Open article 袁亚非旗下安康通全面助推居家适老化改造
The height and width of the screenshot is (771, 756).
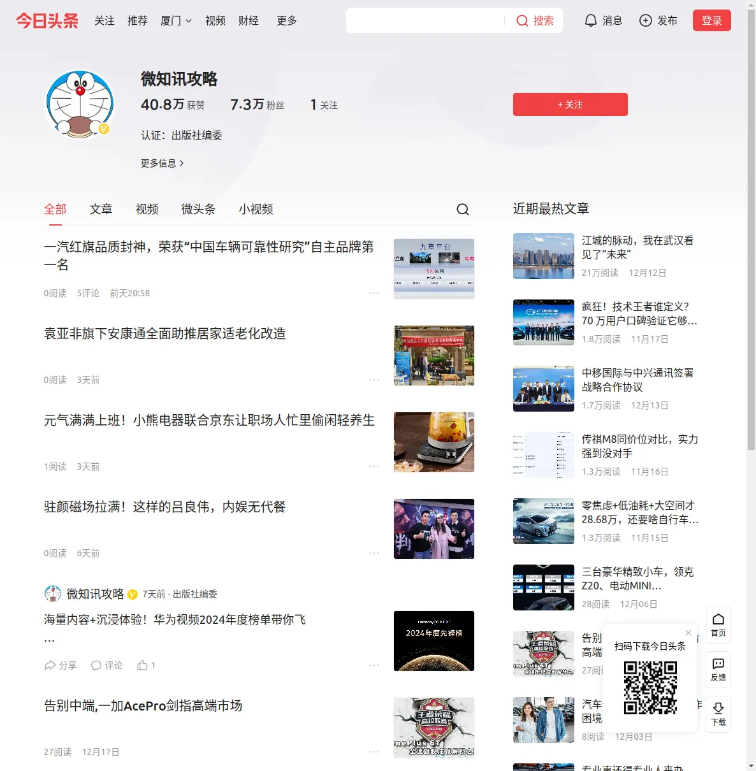165,334
